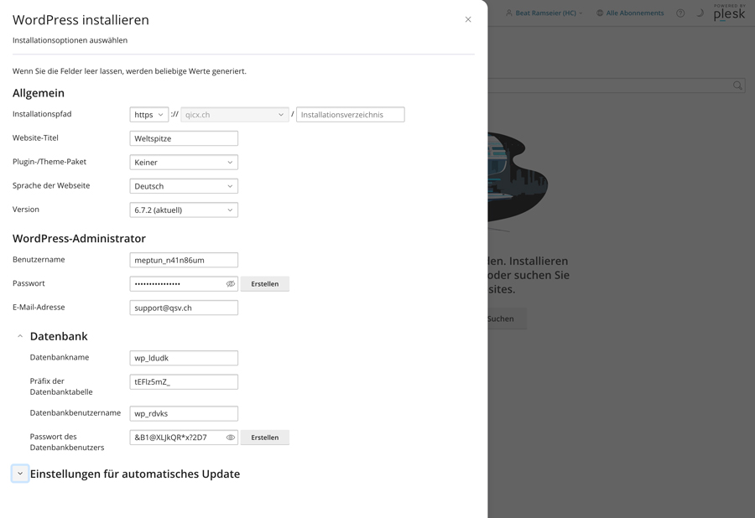Click the help question mark icon
This screenshot has width=755, height=518.
(x=680, y=13)
